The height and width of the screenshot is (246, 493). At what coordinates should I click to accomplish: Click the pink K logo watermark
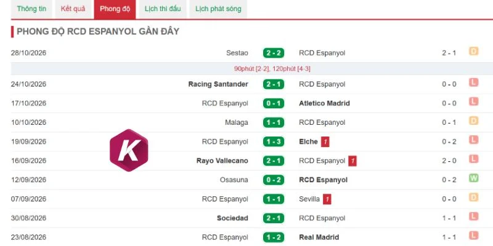(x=129, y=150)
